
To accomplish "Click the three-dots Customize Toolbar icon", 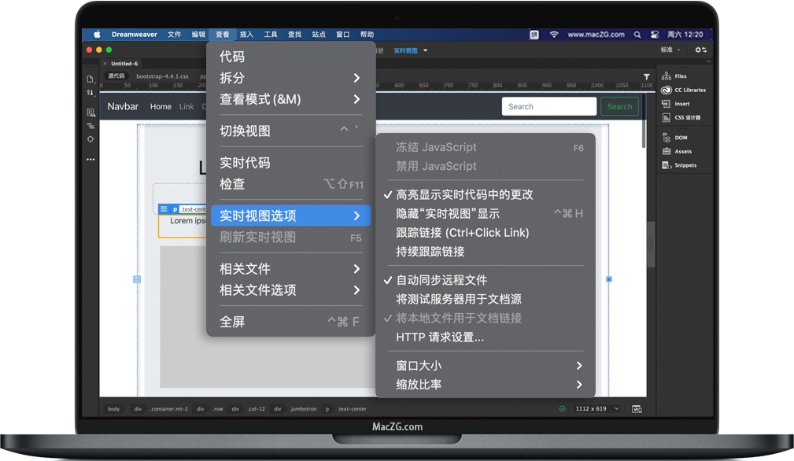I will coord(90,160).
